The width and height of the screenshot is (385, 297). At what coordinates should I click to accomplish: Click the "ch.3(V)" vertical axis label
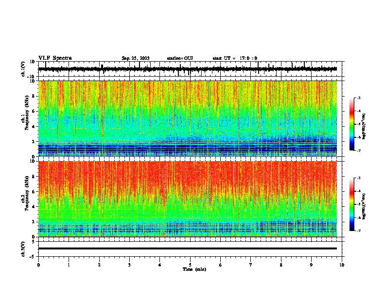pos(23,249)
